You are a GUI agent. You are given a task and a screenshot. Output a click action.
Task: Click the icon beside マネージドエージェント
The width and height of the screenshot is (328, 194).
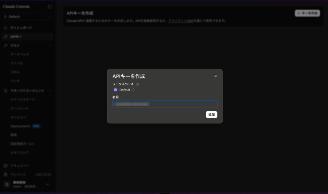[6, 91]
